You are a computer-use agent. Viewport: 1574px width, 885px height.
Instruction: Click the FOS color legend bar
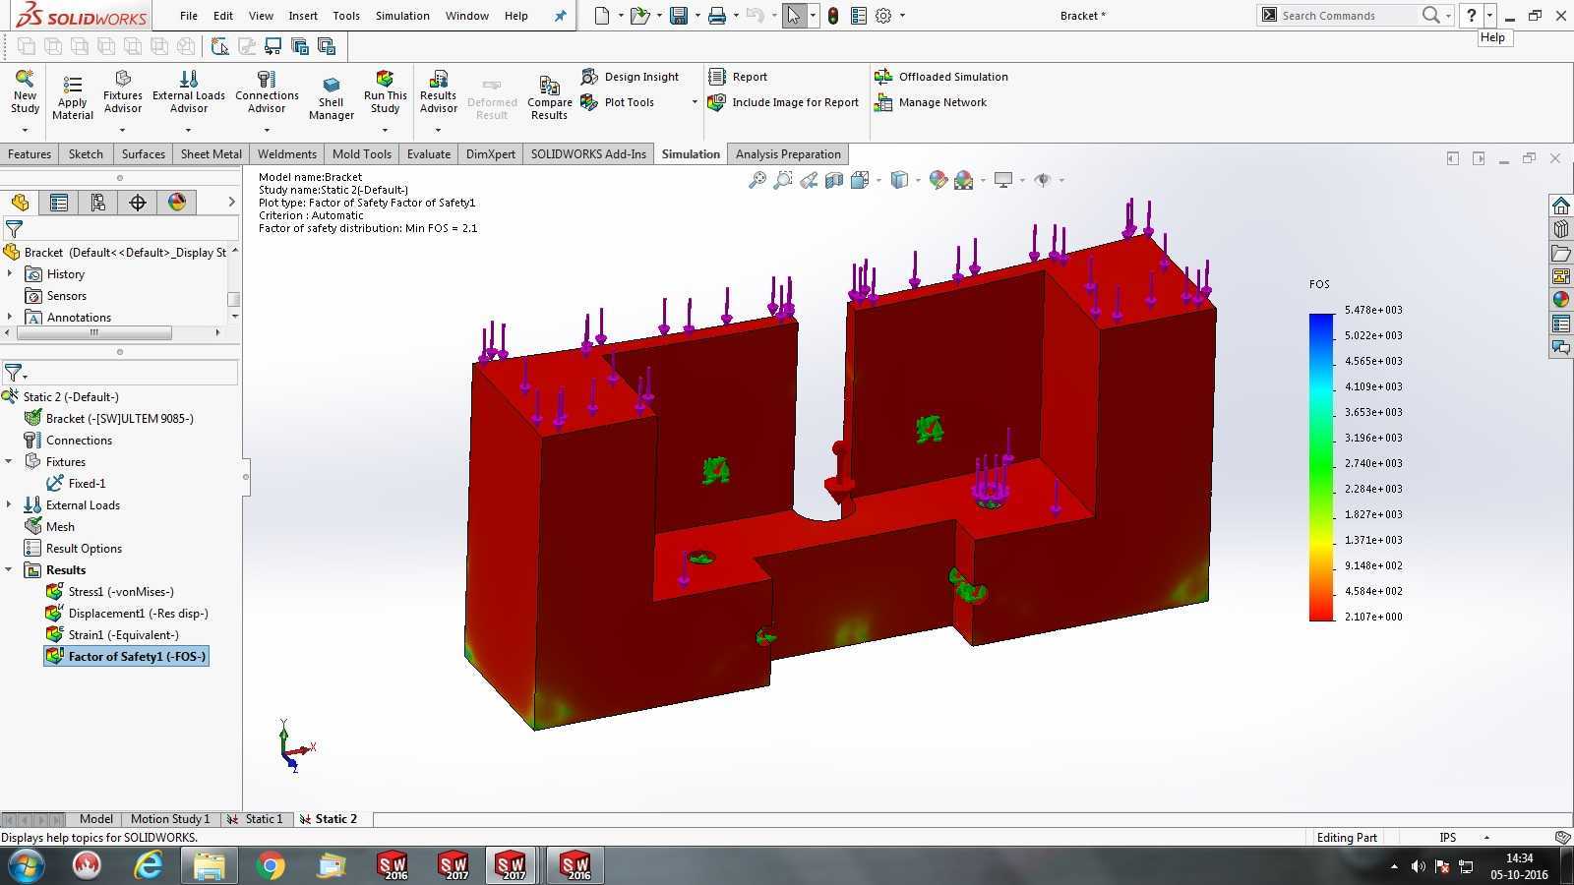click(x=1320, y=467)
